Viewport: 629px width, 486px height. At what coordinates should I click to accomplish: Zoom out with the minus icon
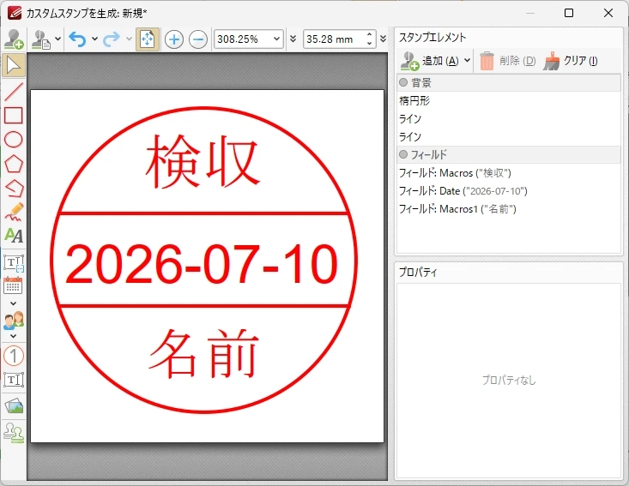coord(198,39)
